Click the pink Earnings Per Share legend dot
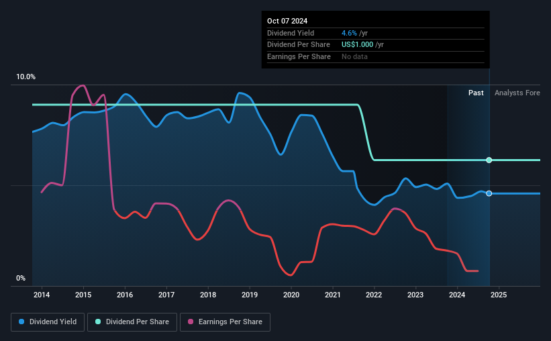Image resolution: width=551 pixels, height=341 pixels. point(191,322)
